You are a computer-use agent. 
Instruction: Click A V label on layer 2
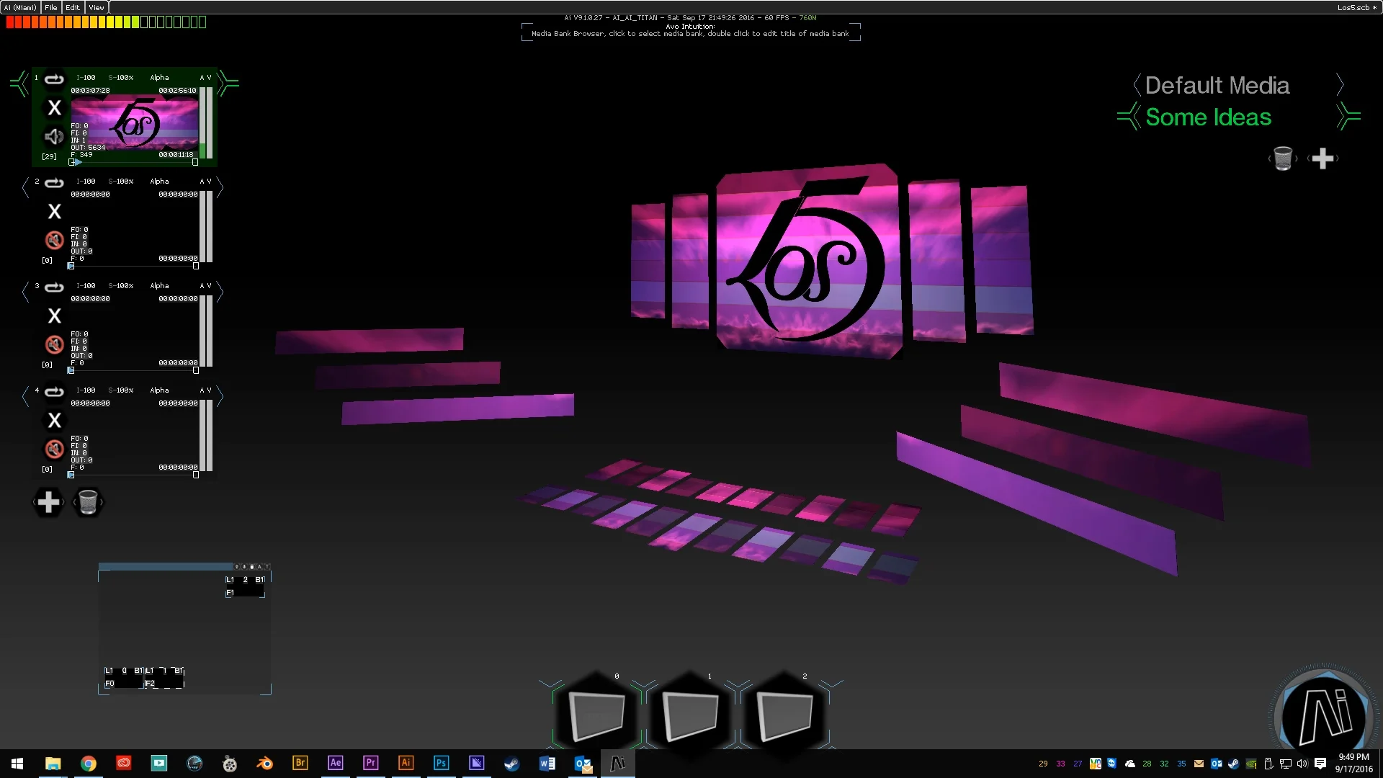click(x=205, y=182)
